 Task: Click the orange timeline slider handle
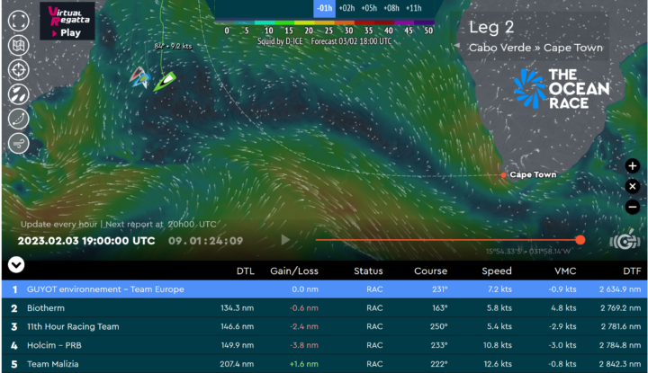(x=580, y=240)
